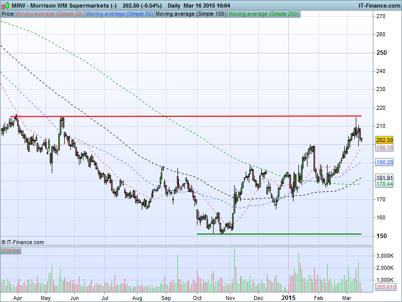Open the IT-Finance.com link at top right
This screenshot has width=402, height=302.
378,5
